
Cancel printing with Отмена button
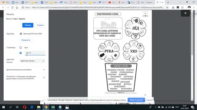(x=40, y=25)
